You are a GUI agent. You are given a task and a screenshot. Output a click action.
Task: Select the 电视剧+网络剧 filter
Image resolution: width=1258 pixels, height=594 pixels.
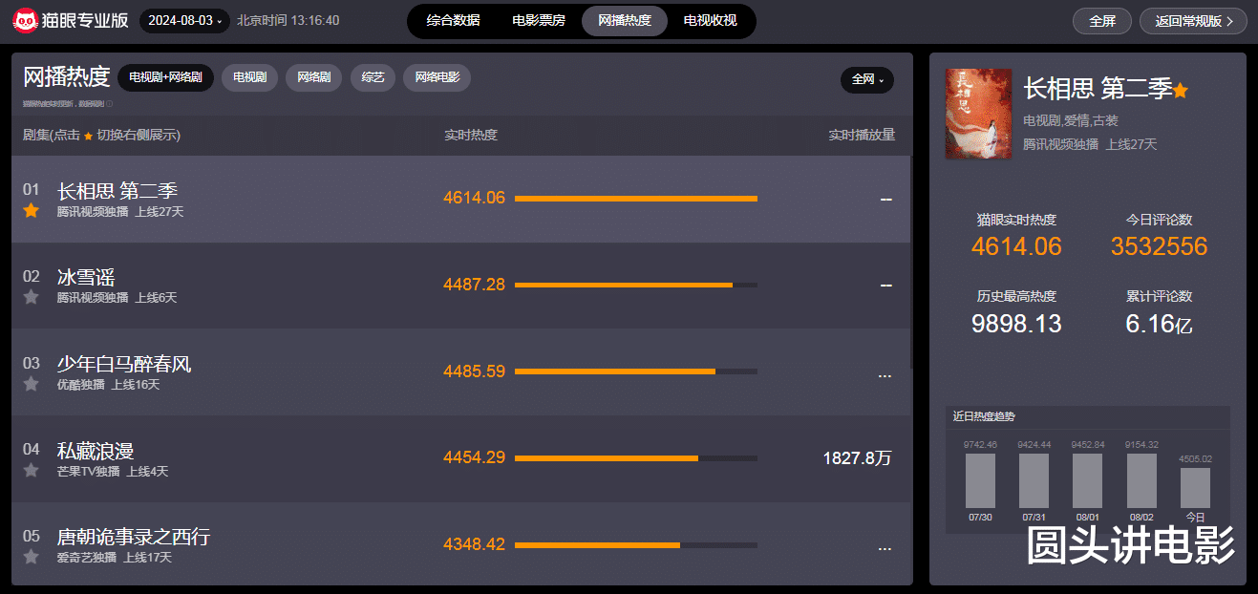click(x=165, y=77)
